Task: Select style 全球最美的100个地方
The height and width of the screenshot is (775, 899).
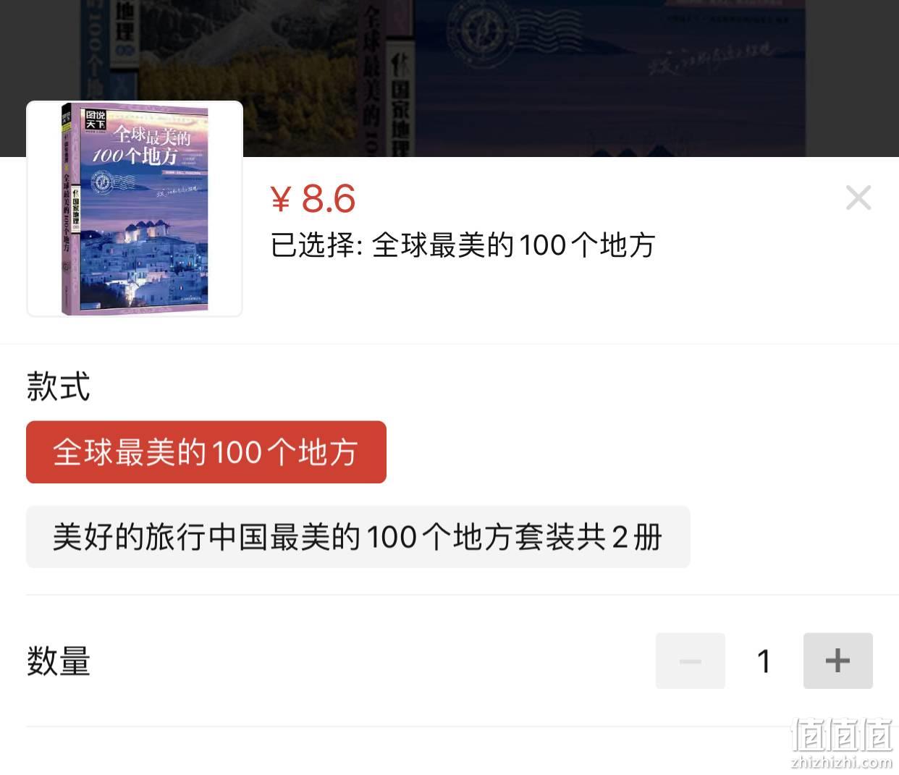Action: (206, 452)
